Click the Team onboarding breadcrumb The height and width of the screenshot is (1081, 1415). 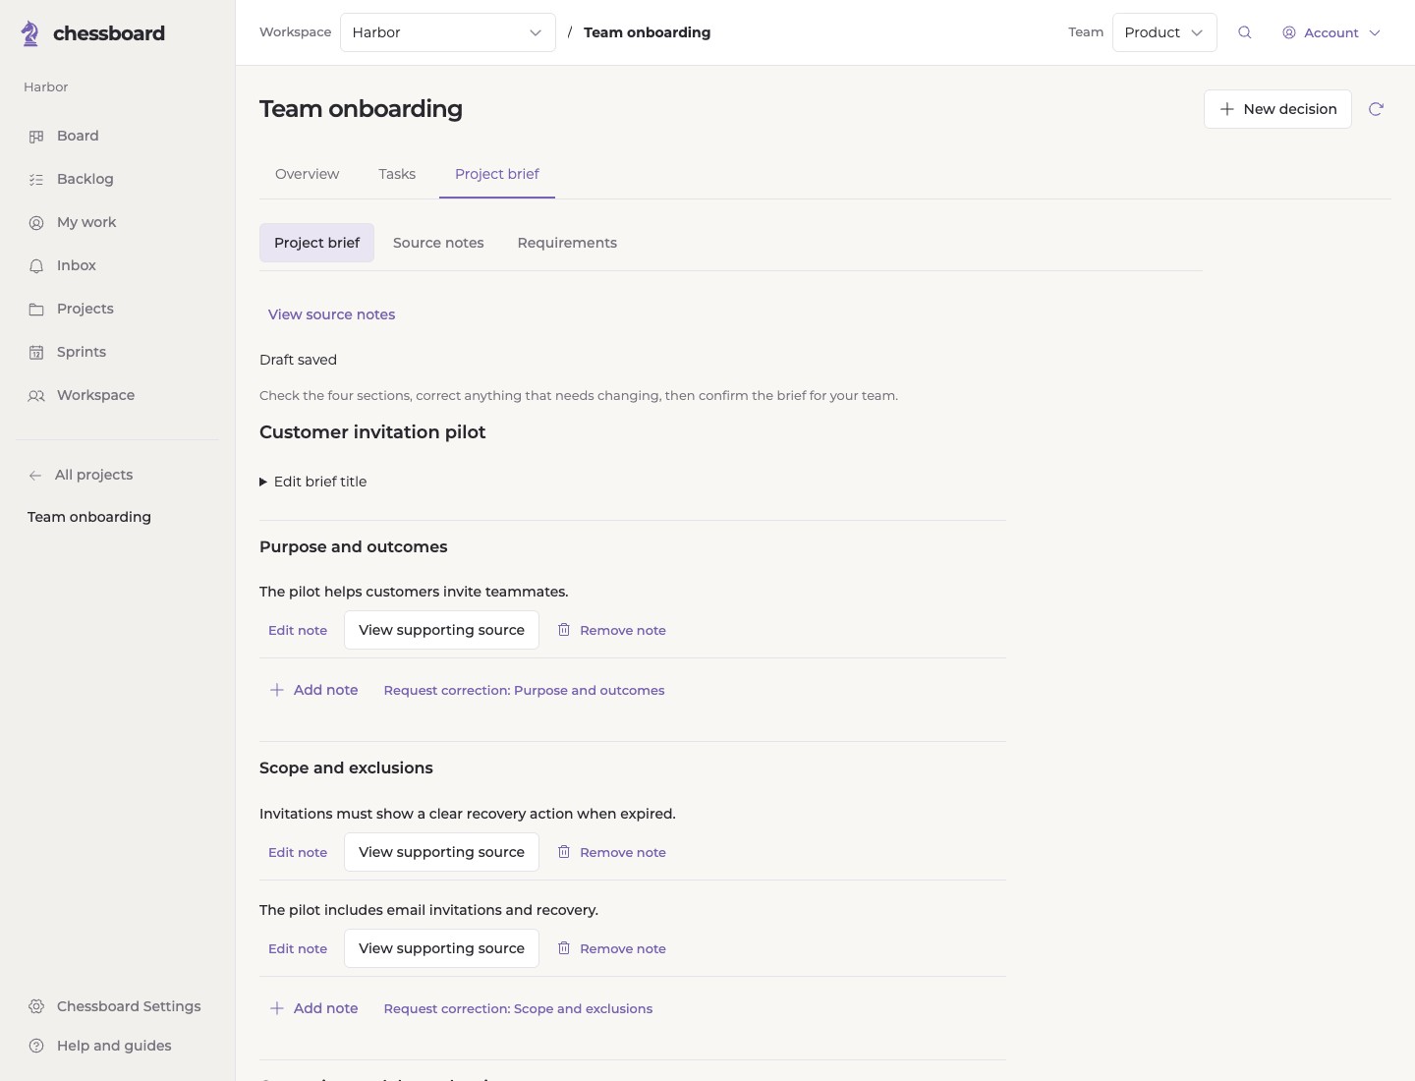pos(647,32)
